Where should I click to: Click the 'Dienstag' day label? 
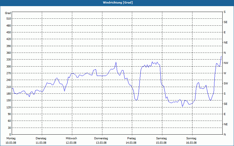point(41,138)
